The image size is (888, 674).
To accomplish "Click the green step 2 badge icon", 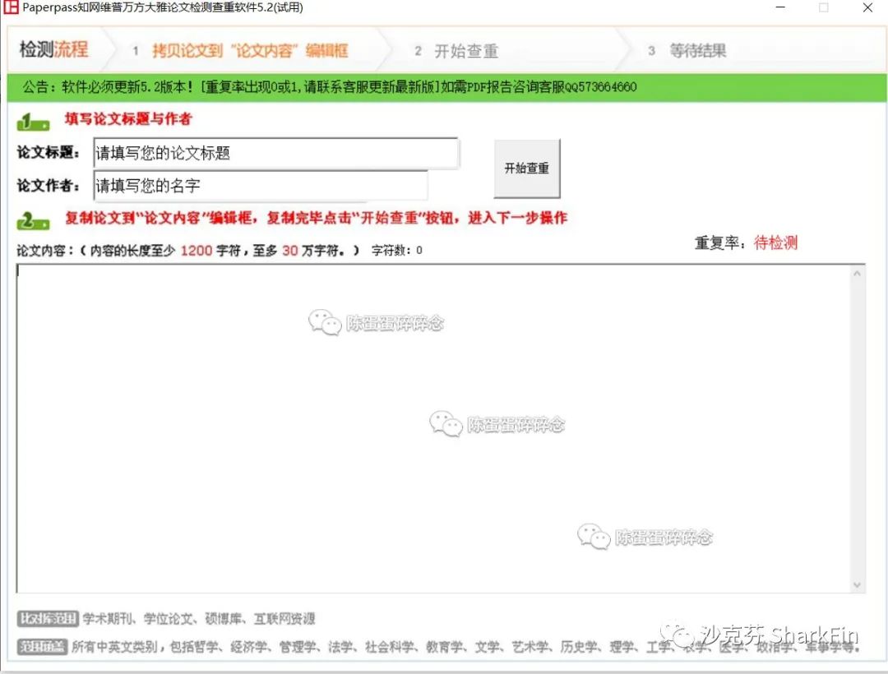I will pyautogui.click(x=33, y=221).
